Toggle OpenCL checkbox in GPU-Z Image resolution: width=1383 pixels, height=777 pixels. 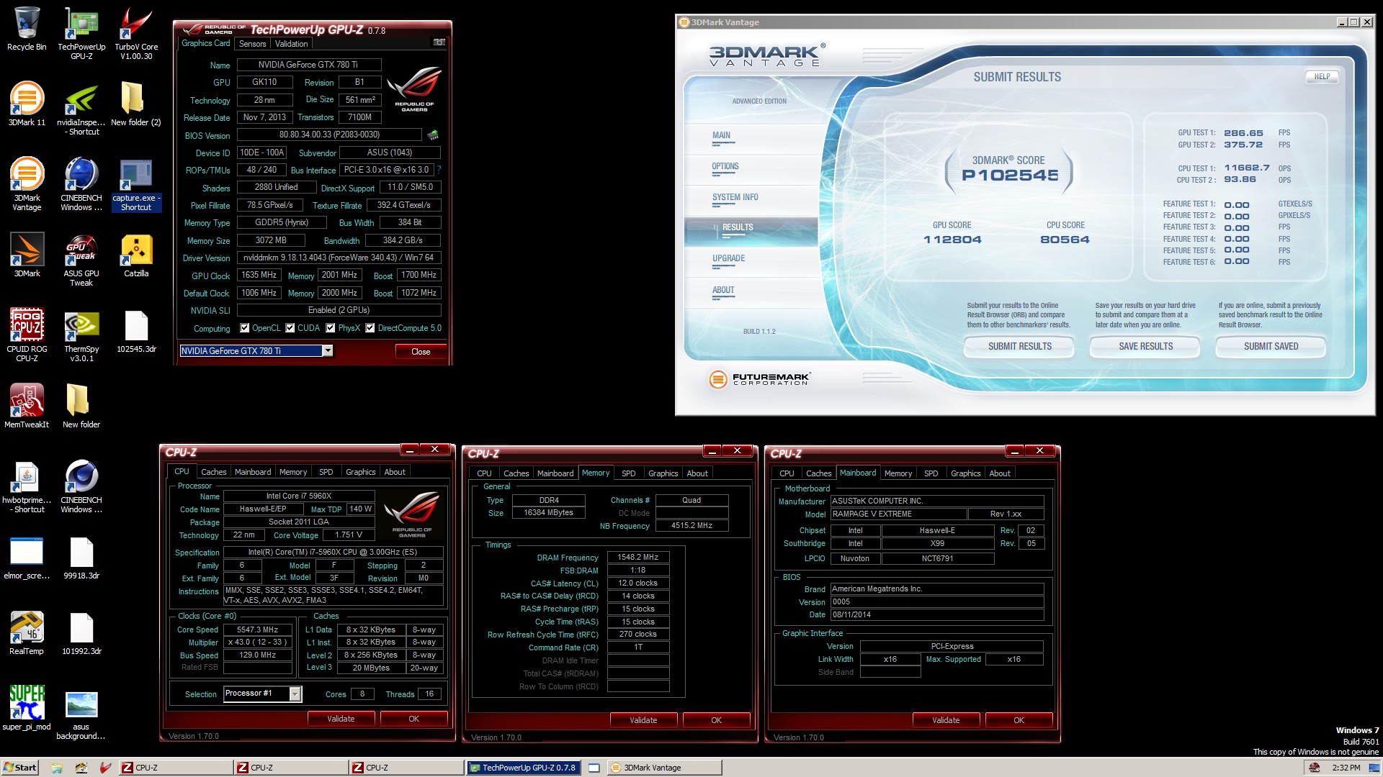coord(245,328)
